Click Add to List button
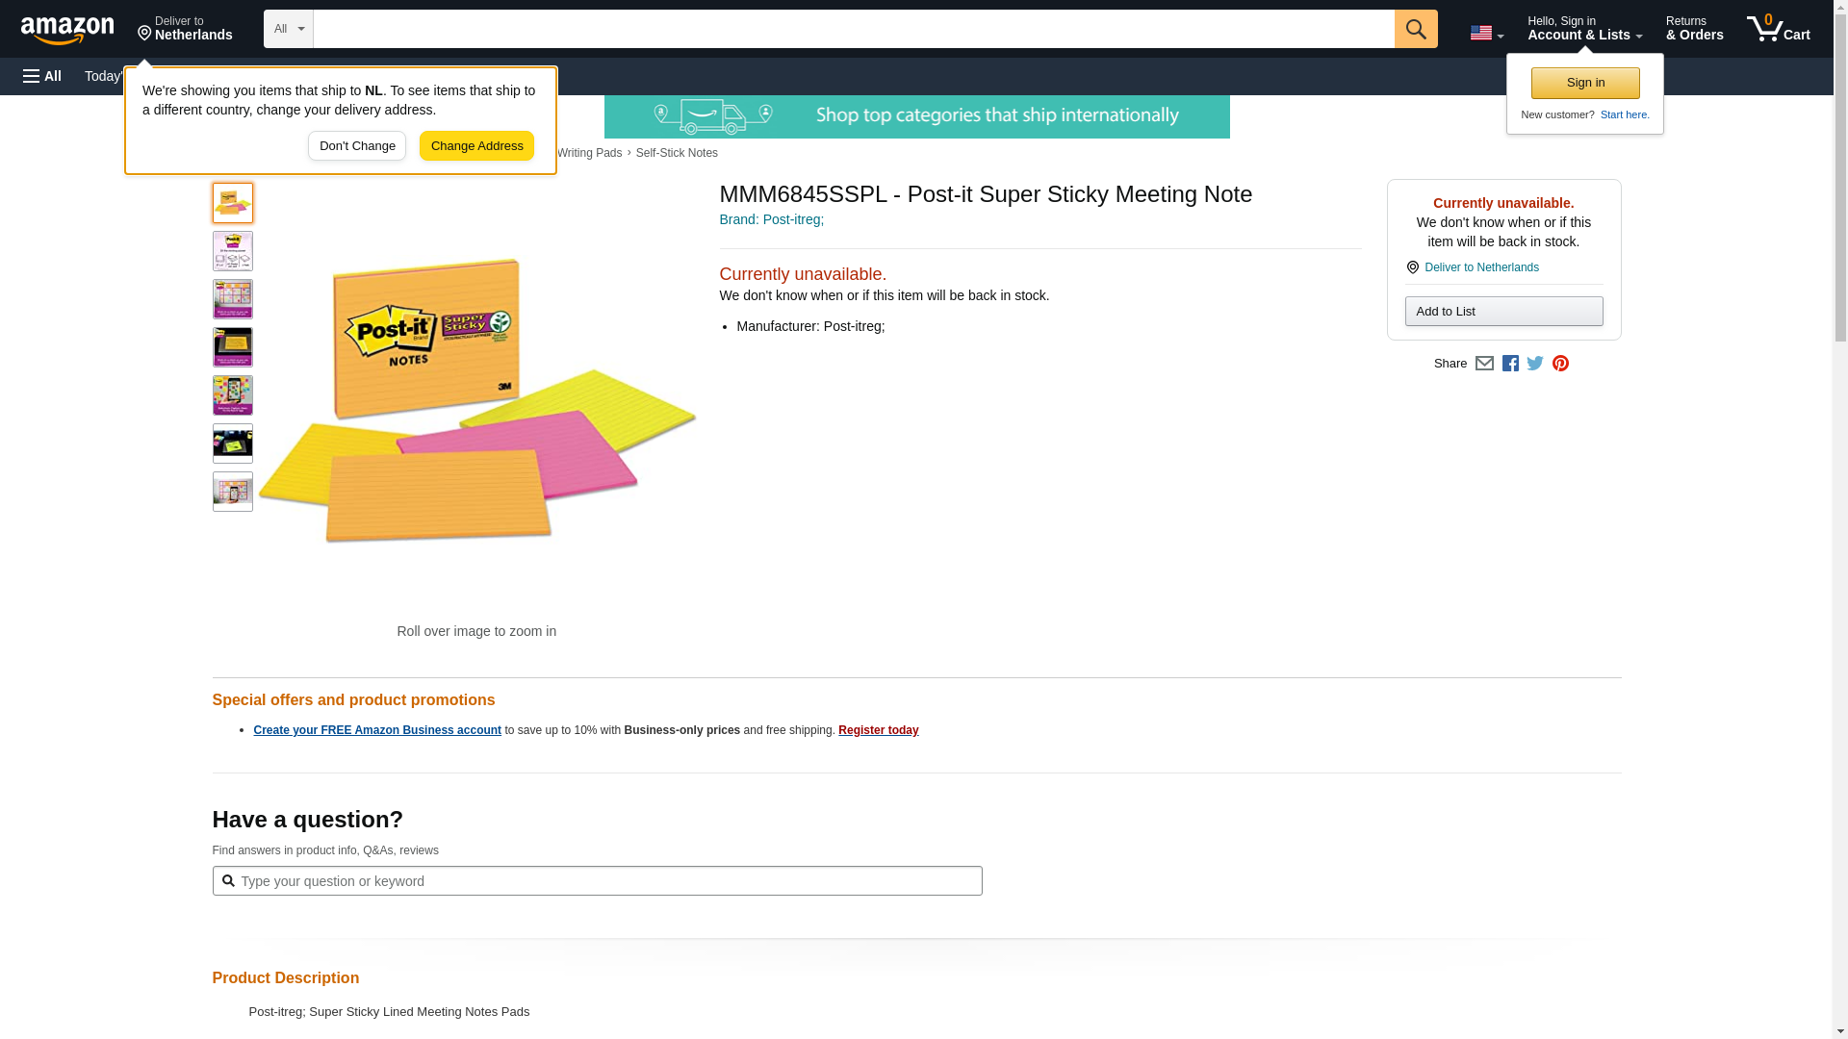 [1503, 312]
